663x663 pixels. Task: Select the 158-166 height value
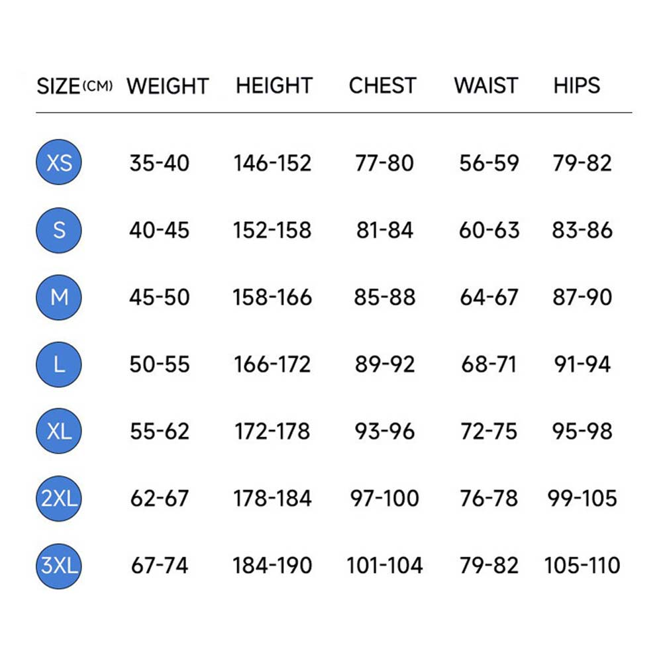coord(272,297)
